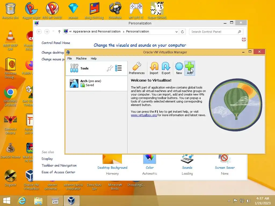The image size is (275, 206).
Task: Select the Arch (pre ame) virtual machine
Action: click(96, 83)
